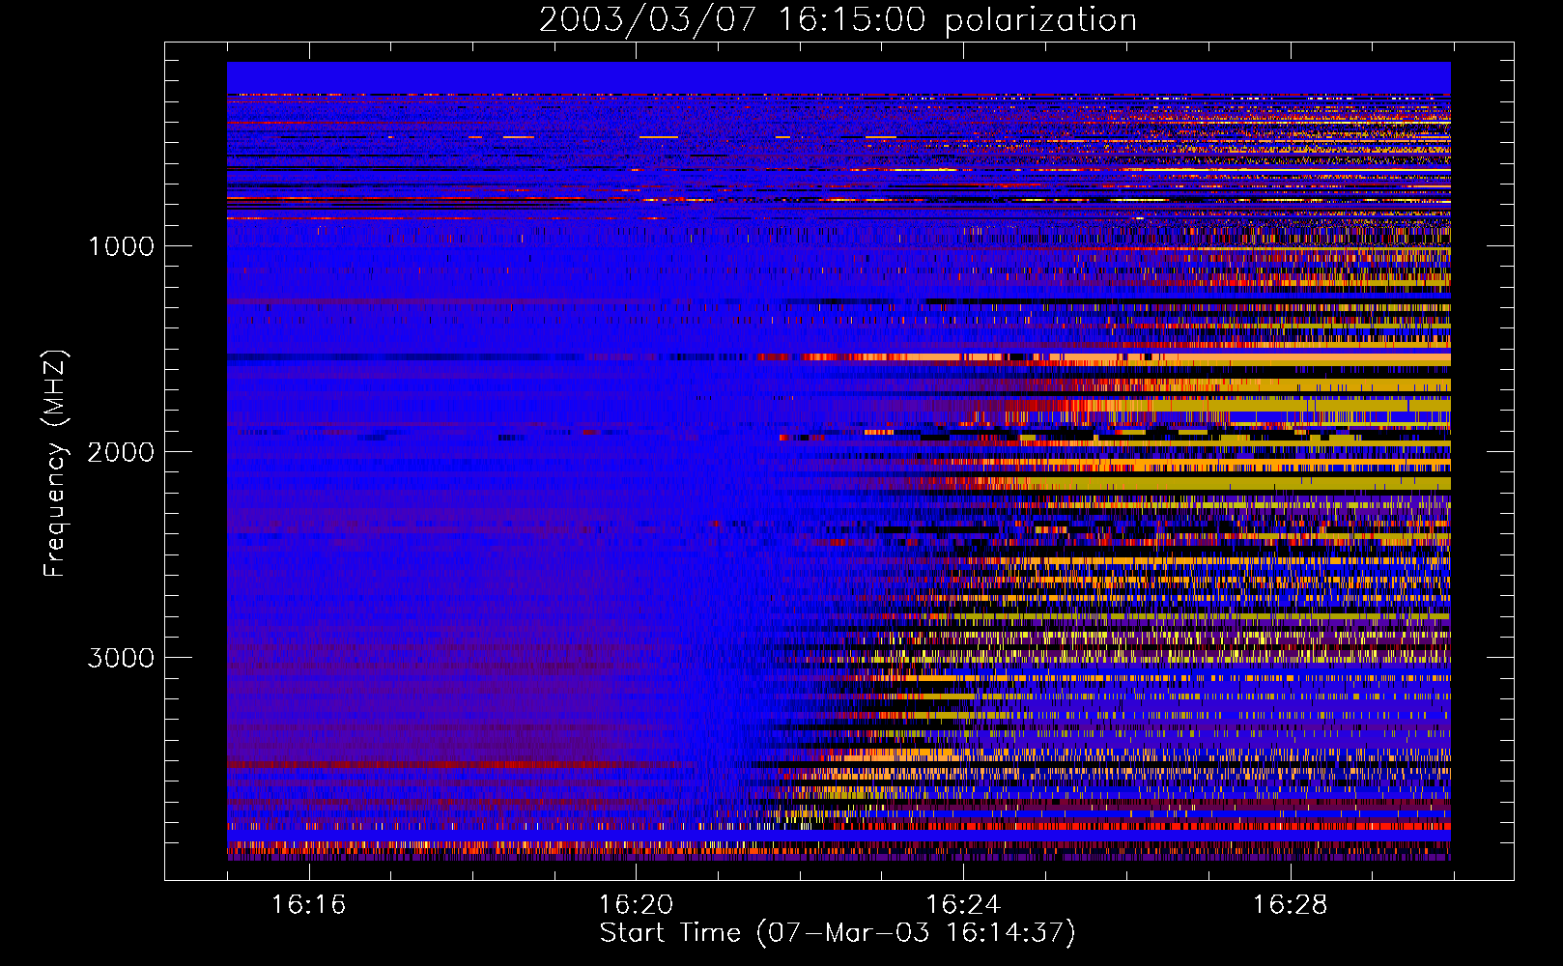Select the 'Frequency (MHZ)' axis label

(55, 463)
